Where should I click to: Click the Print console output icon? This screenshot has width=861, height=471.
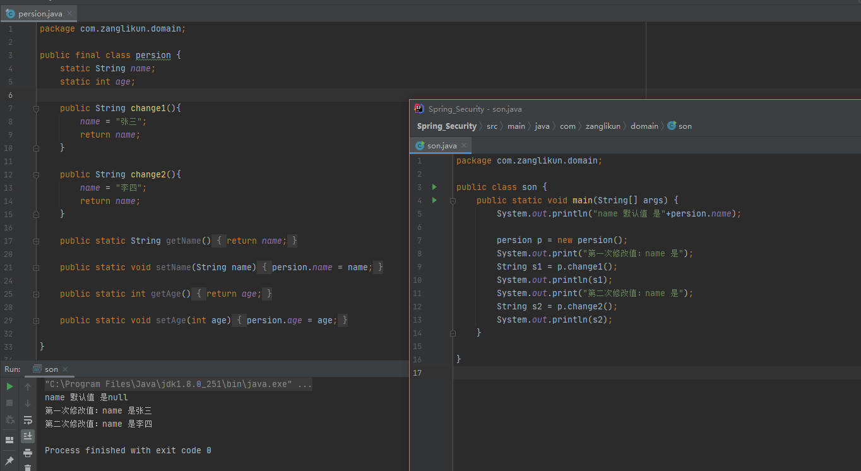28,453
